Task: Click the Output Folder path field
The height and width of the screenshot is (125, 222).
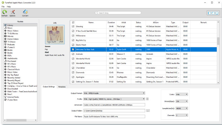Action: pyautogui.click(x=114, y=111)
